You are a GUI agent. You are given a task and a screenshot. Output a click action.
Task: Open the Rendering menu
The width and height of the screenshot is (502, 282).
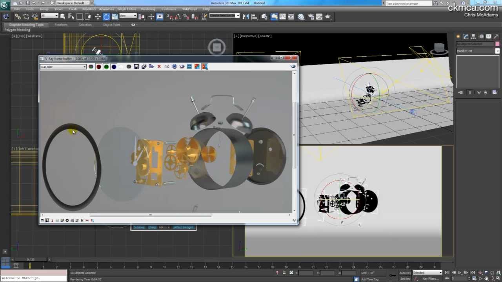pos(148,9)
